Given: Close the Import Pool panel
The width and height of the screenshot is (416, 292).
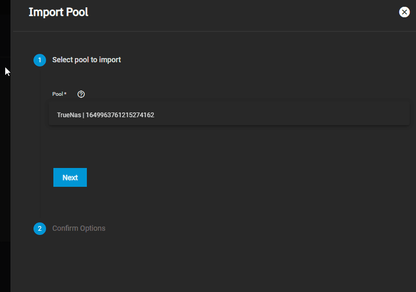Looking at the screenshot, I should 404,12.
